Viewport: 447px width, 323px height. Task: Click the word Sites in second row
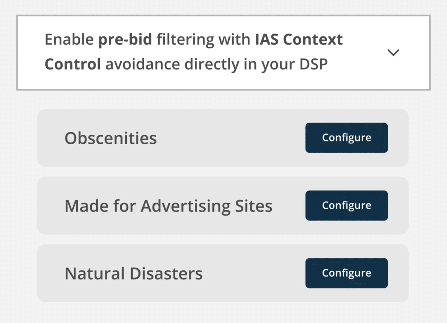click(254, 206)
